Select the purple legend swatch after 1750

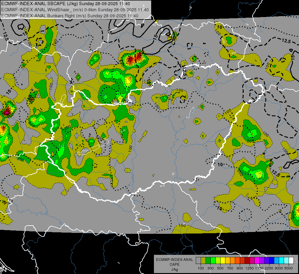[x=262, y=261]
